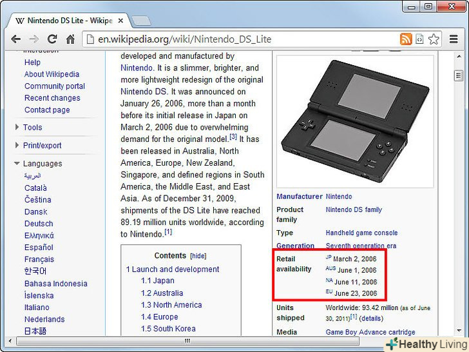Click the address bar URL field
The width and height of the screenshot is (469, 352).
[245, 39]
